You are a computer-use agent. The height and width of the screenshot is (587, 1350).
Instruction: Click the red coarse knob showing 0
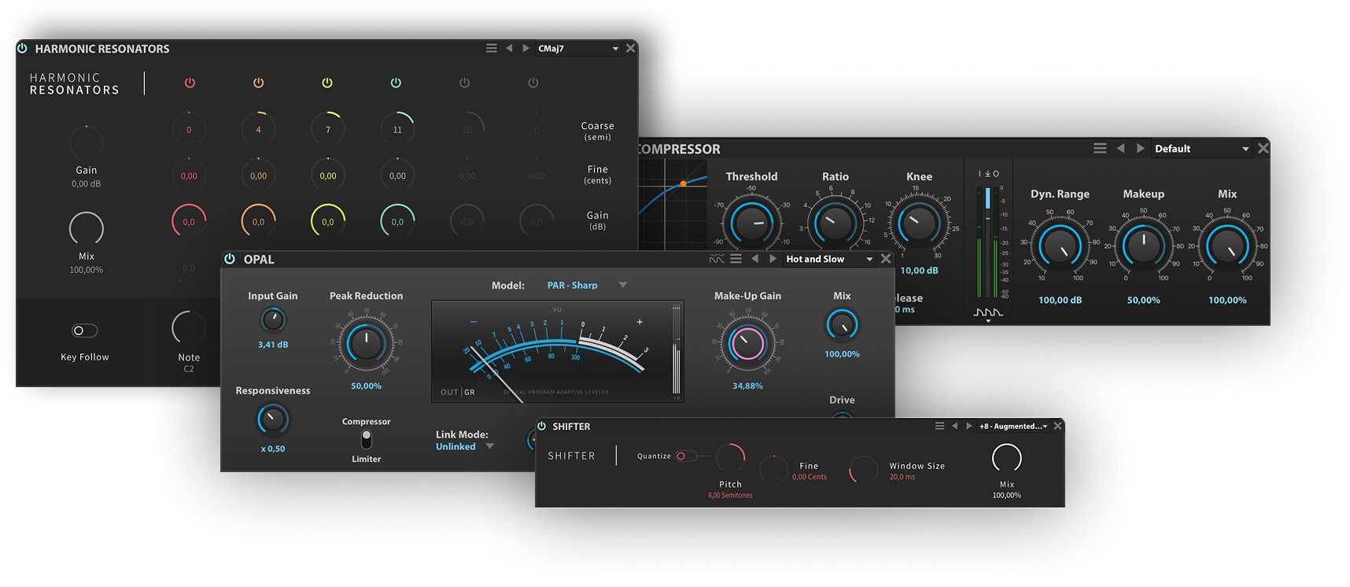tap(189, 129)
